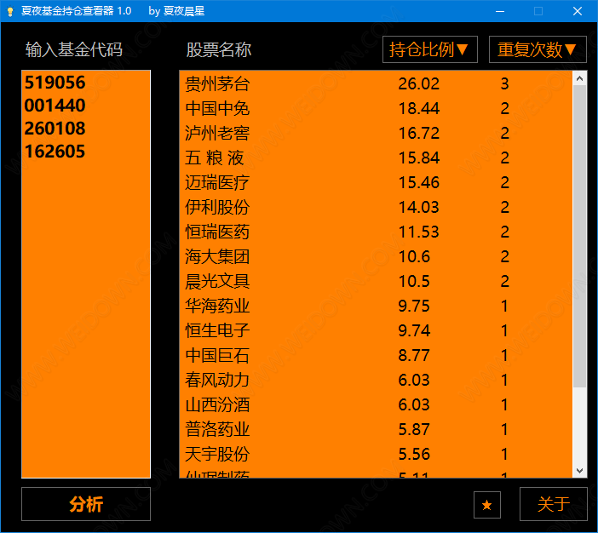Select the 恒瑞医药 row

coord(376,232)
